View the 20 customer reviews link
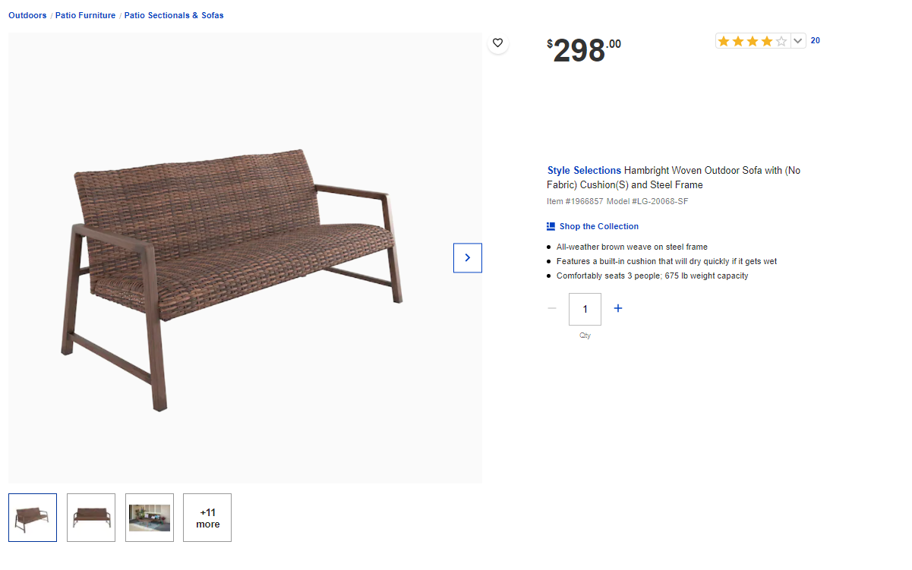The height and width of the screenshot is (570, 912). coord(815,40)
